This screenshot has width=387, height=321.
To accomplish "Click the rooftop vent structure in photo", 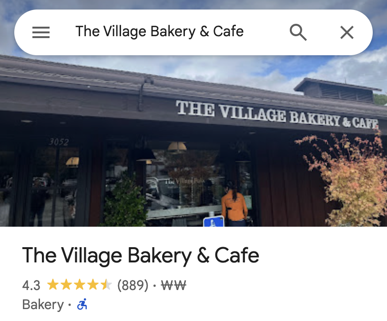I will tap(337, 90).
